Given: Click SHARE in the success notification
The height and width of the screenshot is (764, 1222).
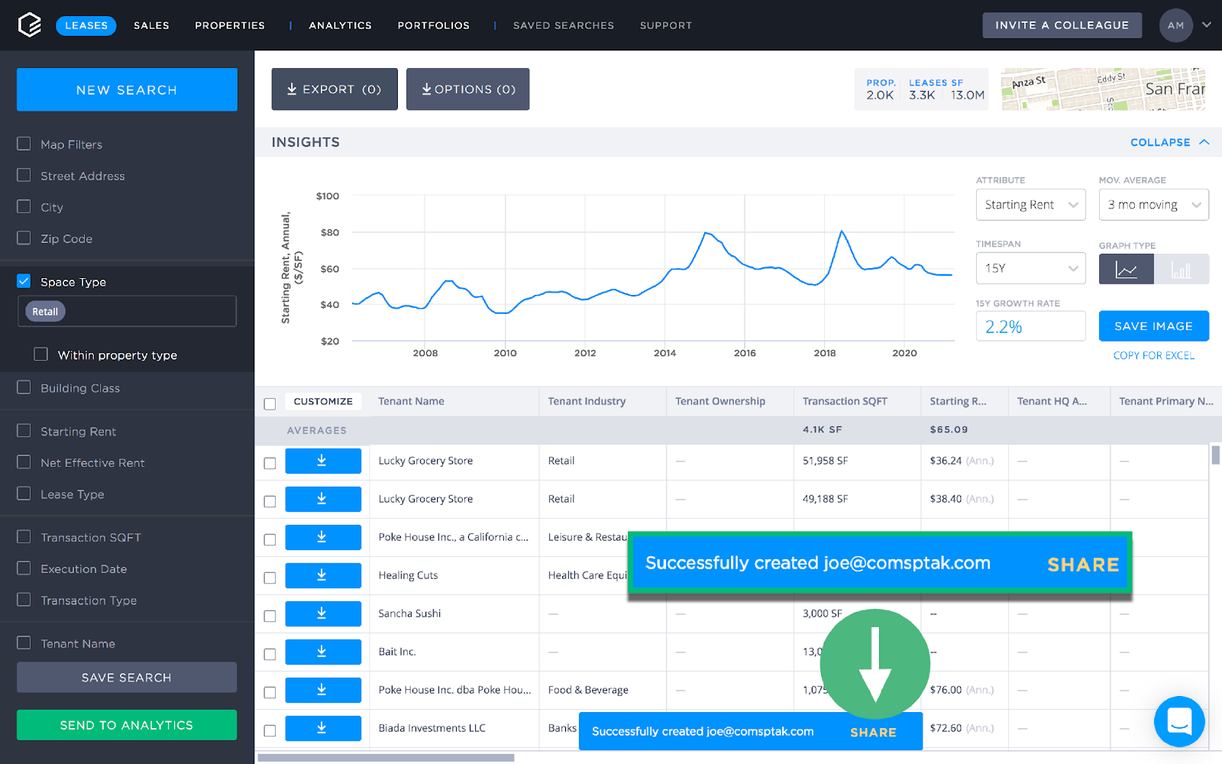Looking at the screenshot, I should coord(1082,565).
